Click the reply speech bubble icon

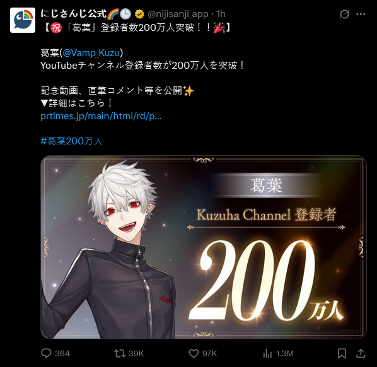pyautogui.click(x=46, y=353)
